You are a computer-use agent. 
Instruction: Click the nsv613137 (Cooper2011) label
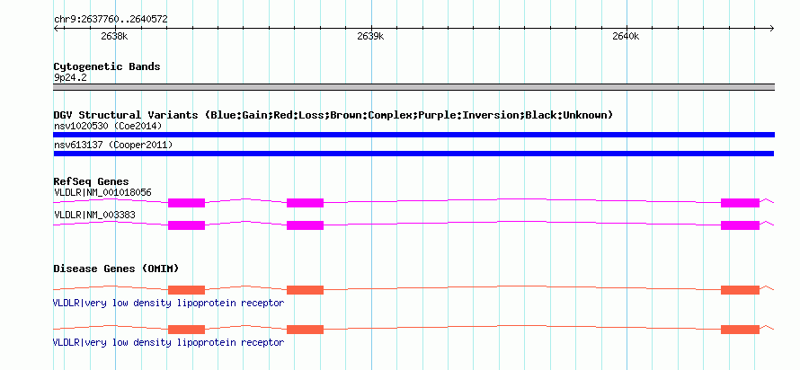click(113, 145)
